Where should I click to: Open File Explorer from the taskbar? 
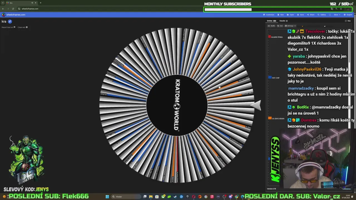tap(151, 197)
